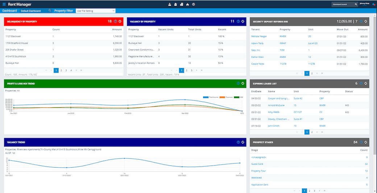The height and width of the screenshot is (193, 377).
Task: Open the Guest Card prospect stage
Action: point(257,164)
